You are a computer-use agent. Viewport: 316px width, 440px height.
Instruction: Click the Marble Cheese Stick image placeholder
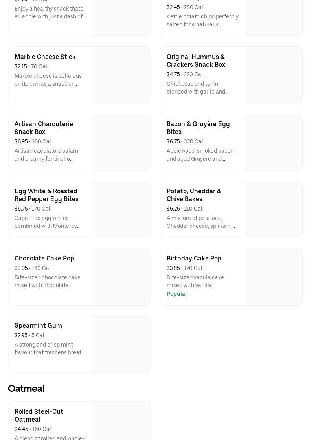[122, 75]
